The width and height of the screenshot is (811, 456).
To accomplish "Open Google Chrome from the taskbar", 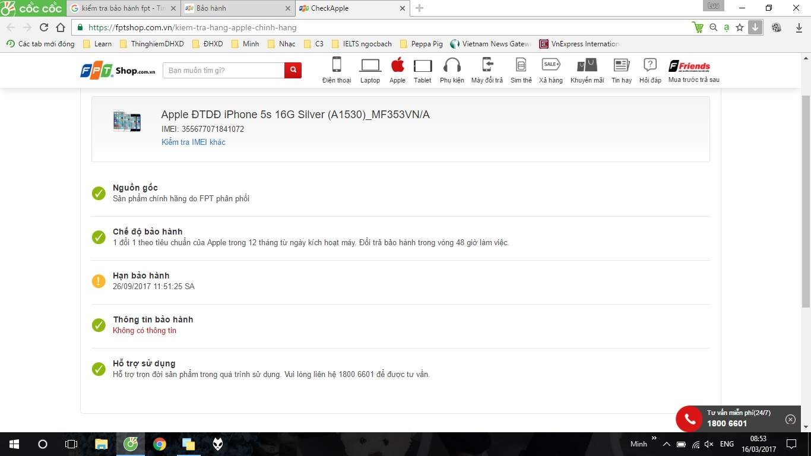I will 159,444.
